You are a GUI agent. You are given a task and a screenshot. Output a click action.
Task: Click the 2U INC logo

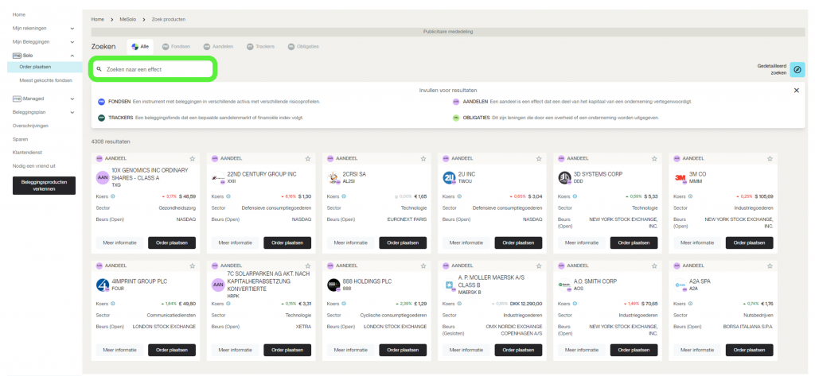pos(449,177)
